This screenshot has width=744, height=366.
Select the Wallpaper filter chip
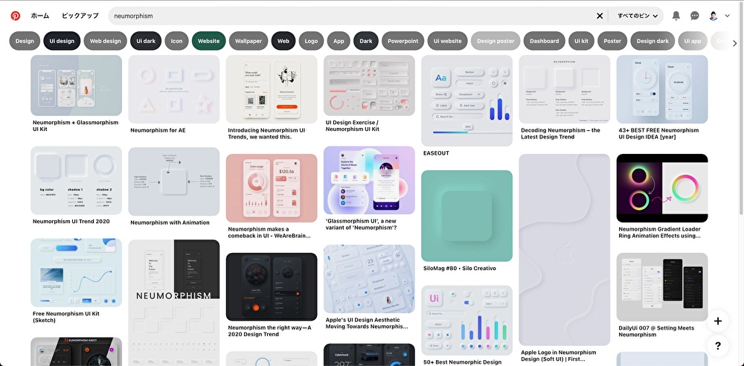(248, 41)
